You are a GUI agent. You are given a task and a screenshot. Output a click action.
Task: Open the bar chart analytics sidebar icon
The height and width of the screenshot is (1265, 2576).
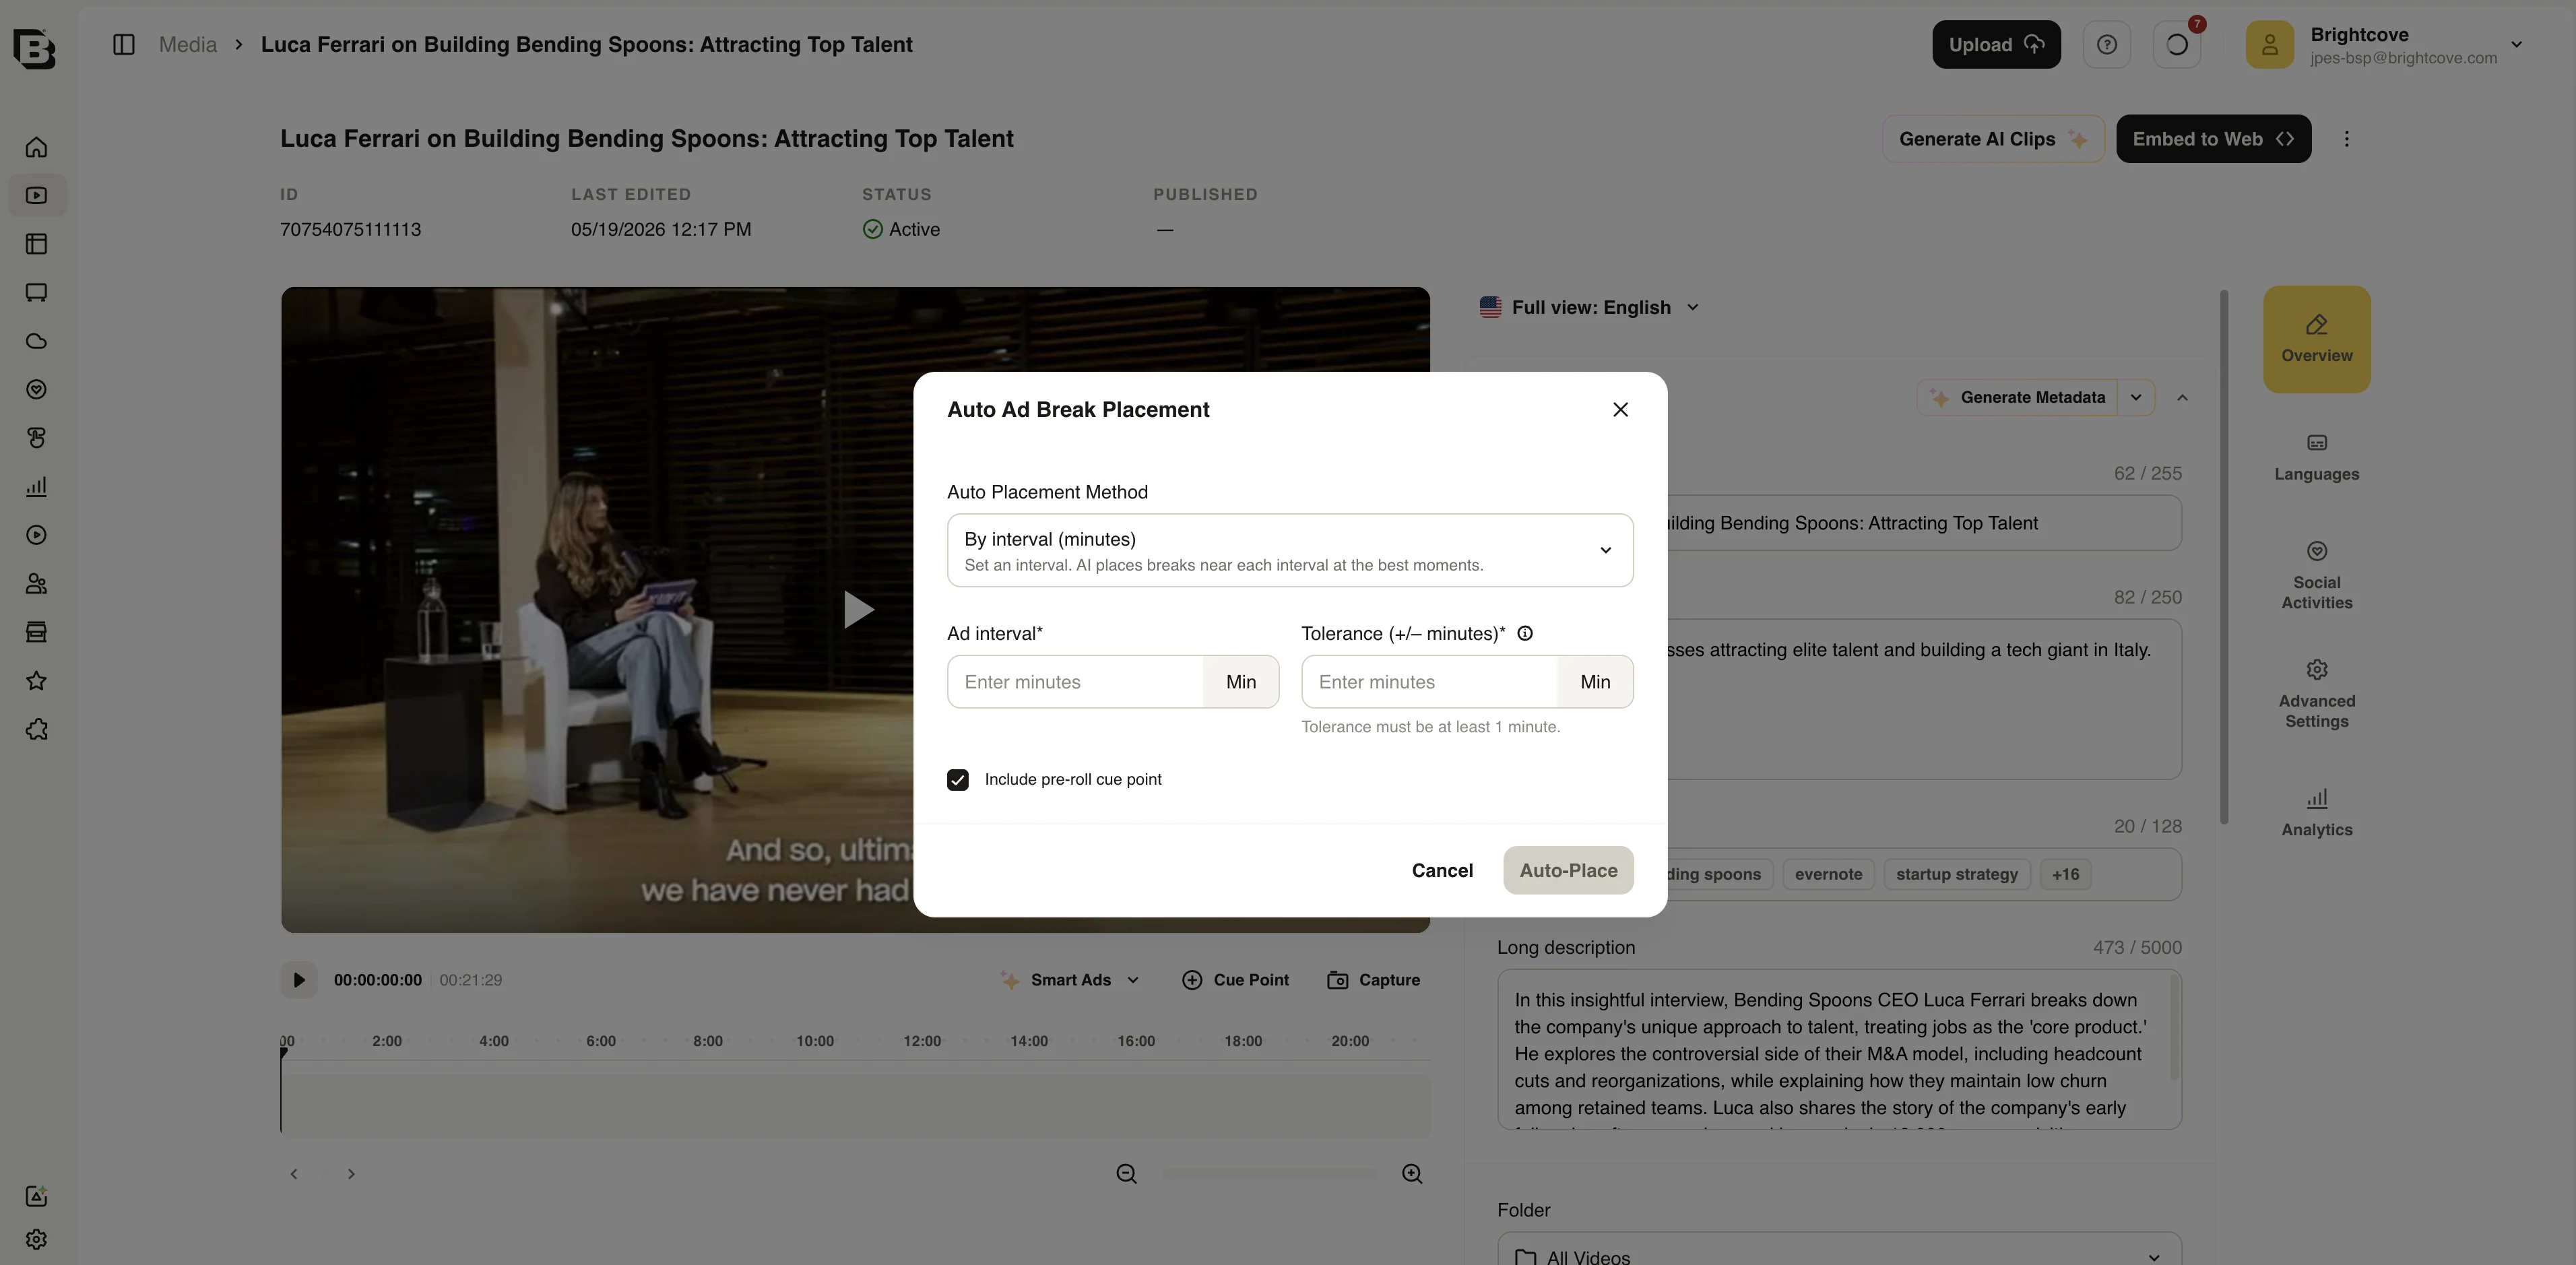pos(36,487)
